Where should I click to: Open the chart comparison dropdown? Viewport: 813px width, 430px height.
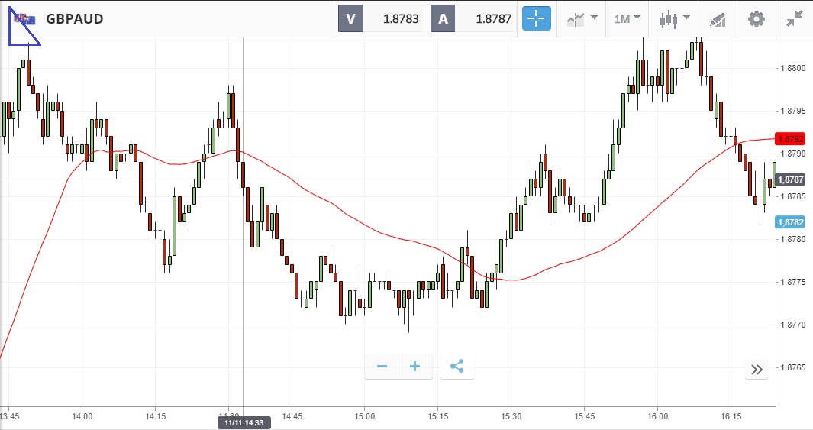(582, 19)
